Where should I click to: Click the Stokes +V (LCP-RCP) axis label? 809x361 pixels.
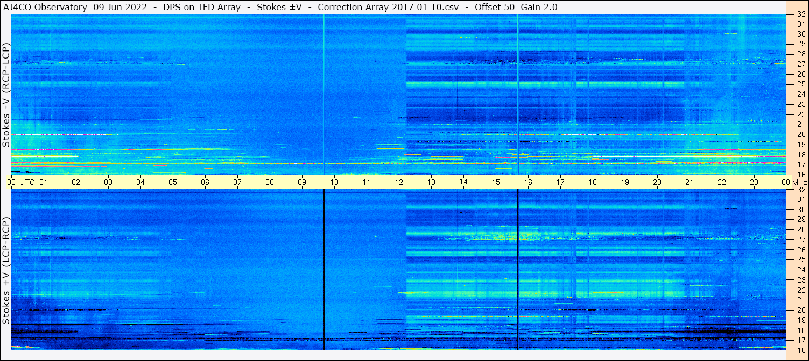6,270
